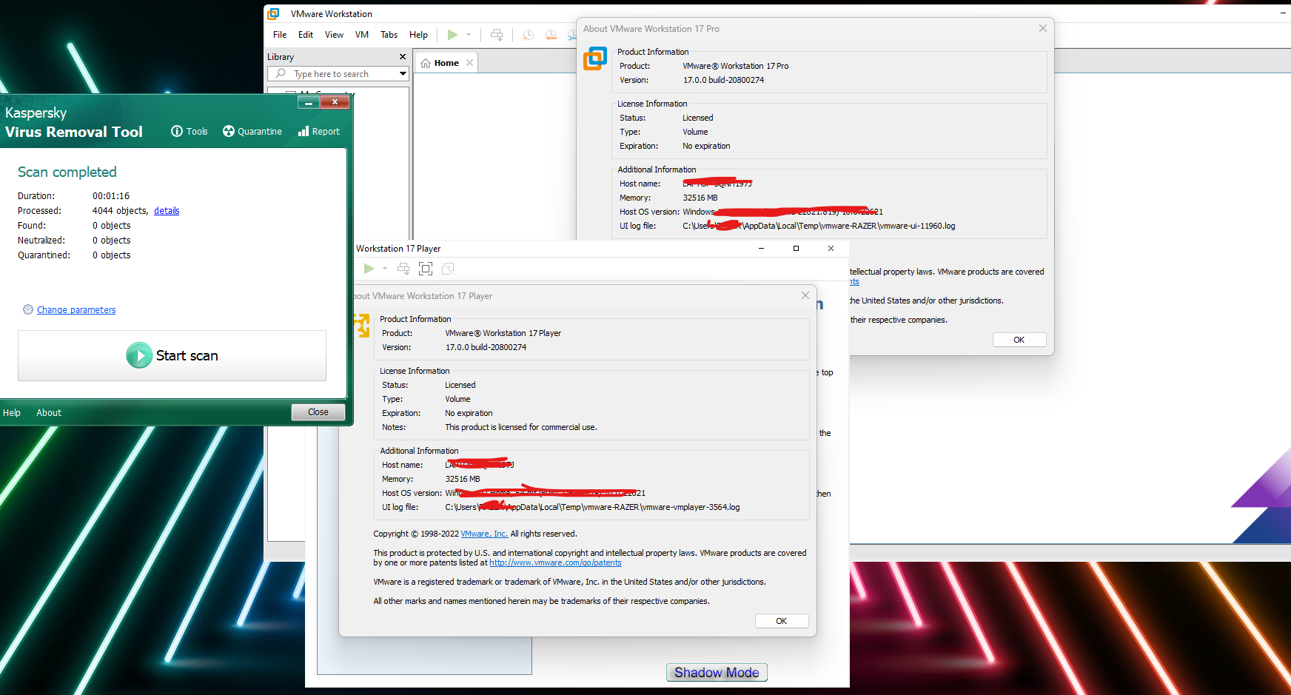Open Kaspersky Report

pyautogui.click(x=319, y=131)
